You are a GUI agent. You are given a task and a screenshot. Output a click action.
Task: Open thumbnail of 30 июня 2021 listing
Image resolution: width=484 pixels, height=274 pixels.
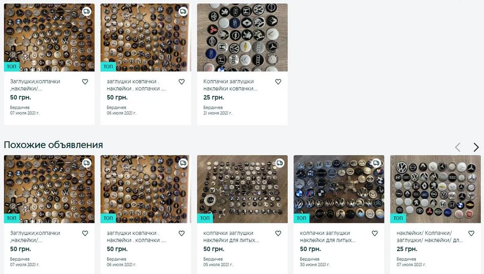339,189
